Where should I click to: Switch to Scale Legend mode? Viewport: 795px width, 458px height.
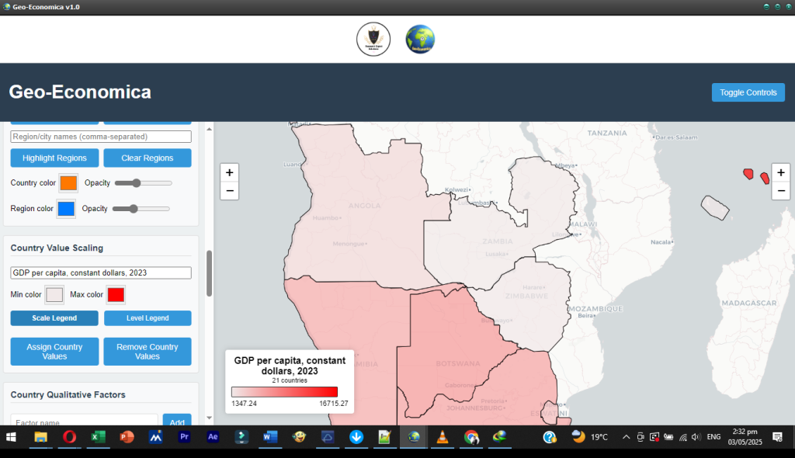[54, 318]
